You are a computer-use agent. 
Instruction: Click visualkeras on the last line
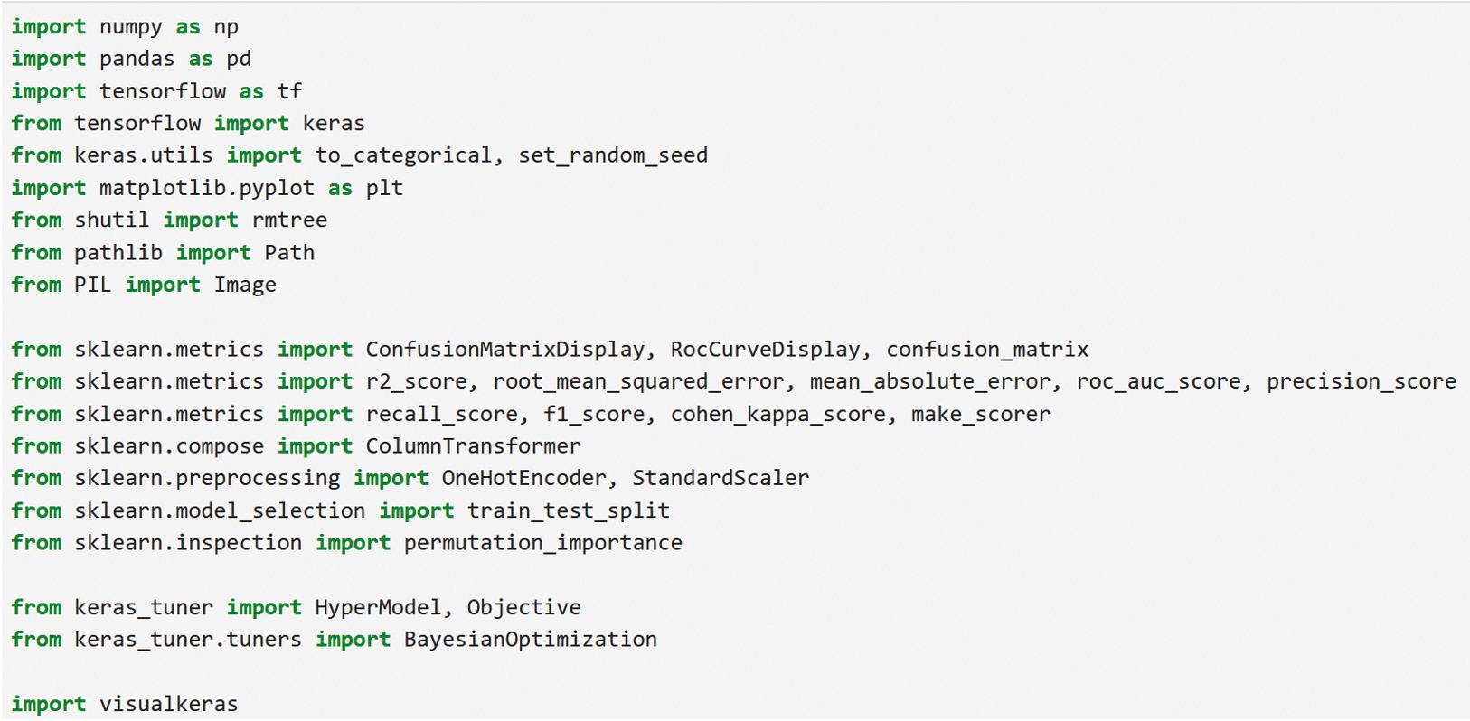tap(168, 704)
